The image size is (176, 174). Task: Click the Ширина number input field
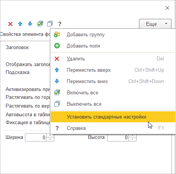[36, 137]
